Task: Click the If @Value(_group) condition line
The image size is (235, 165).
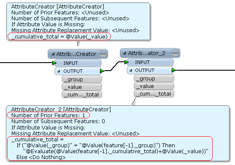Action: click(96, 145)
